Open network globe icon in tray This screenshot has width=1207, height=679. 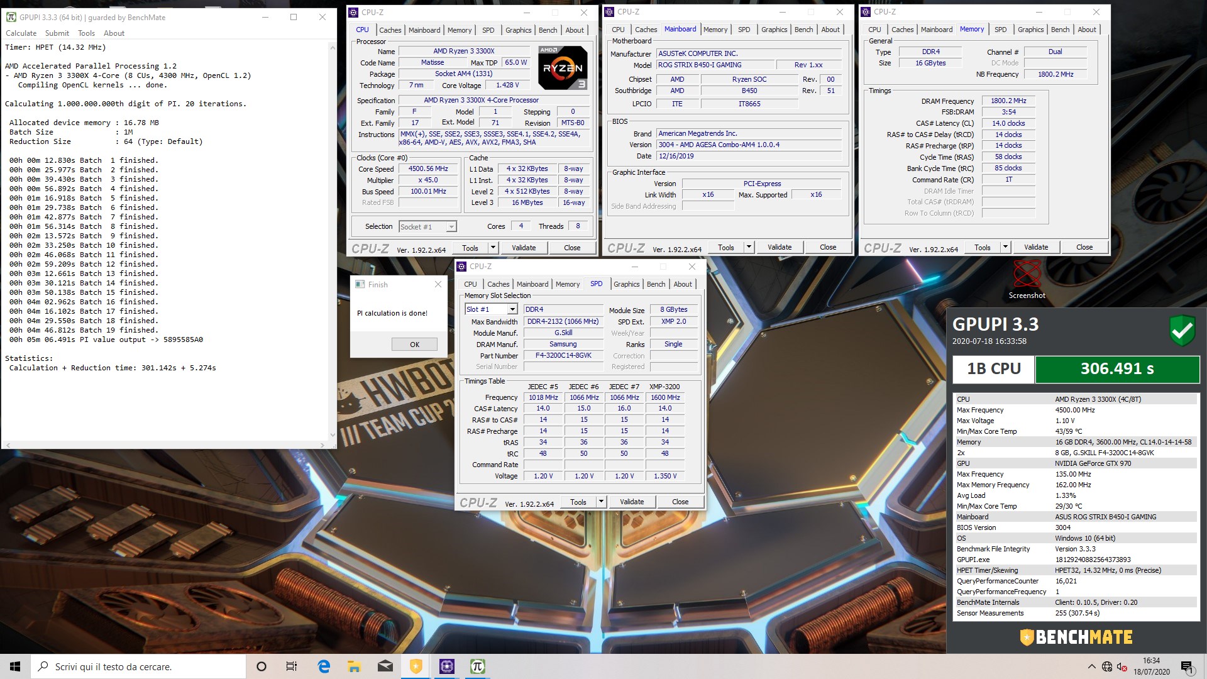click(1107, 666)
